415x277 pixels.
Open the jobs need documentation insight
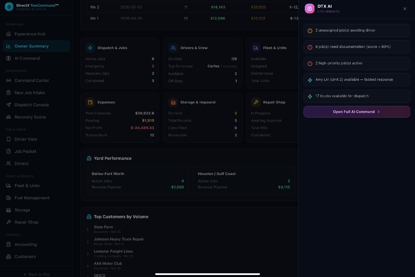(357, 47)
